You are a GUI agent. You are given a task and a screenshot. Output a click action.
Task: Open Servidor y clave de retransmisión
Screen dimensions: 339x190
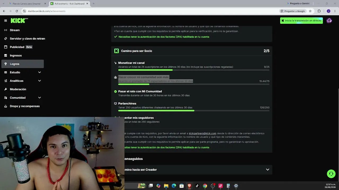click(x=23, y=39)
